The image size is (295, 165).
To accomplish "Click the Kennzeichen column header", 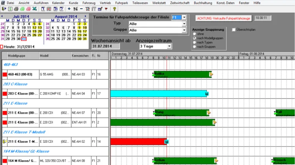I will click(x=81, y=56).
